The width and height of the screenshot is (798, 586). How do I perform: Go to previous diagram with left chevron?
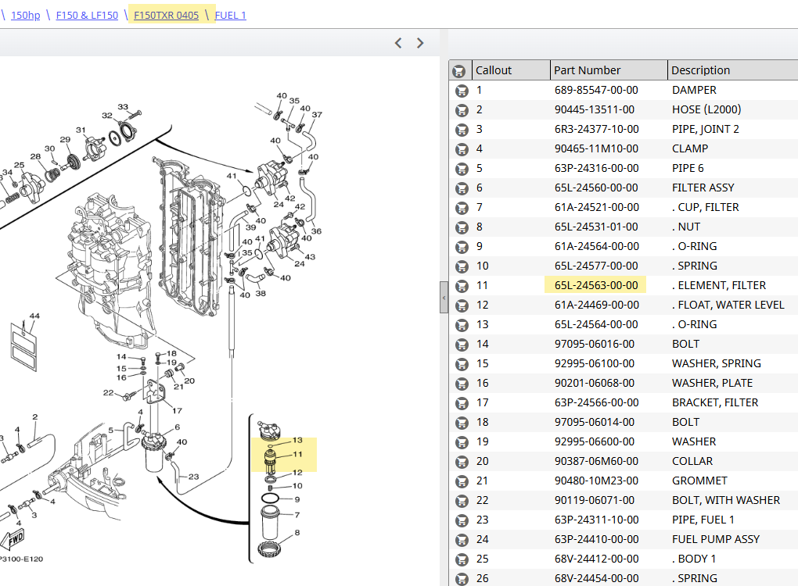click(398, 43)
